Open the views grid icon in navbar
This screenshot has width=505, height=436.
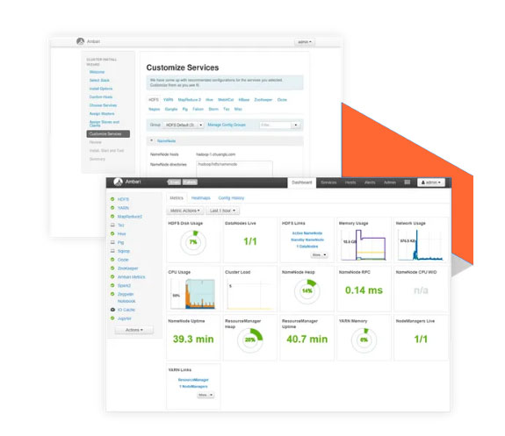click(x=408, y=182)
